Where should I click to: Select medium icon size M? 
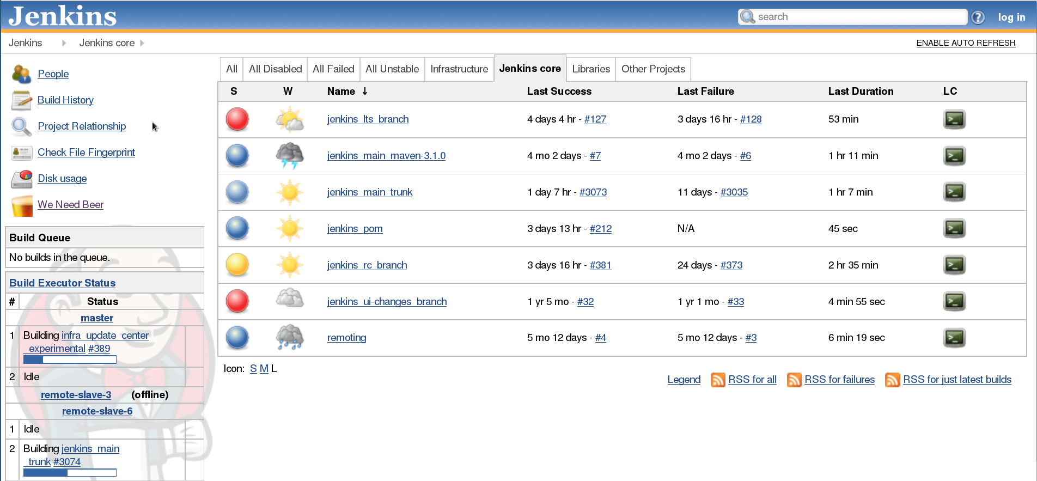click(x=264, y=369)
